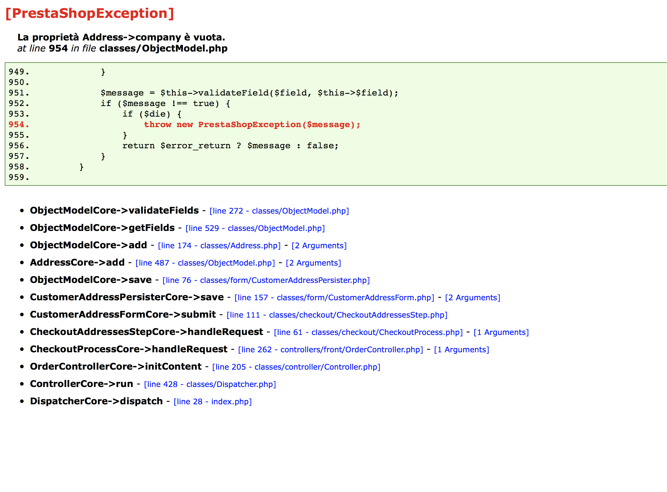The height and width of the screenshot is (492, 667).
Task: Open OrderController.php line 262 link
Action: (x=330, y=349)
